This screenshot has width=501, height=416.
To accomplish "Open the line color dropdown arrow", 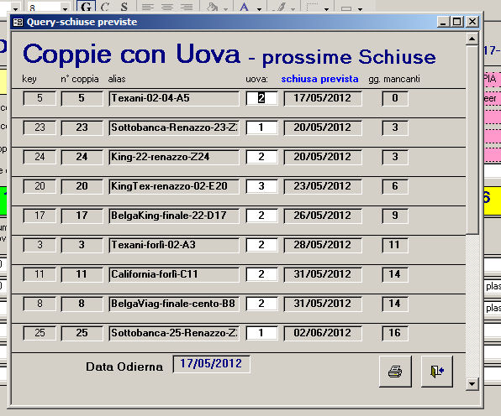I will pos(293,9).
